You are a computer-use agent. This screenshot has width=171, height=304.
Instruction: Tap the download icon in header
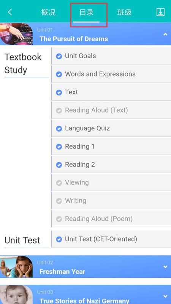160,12
